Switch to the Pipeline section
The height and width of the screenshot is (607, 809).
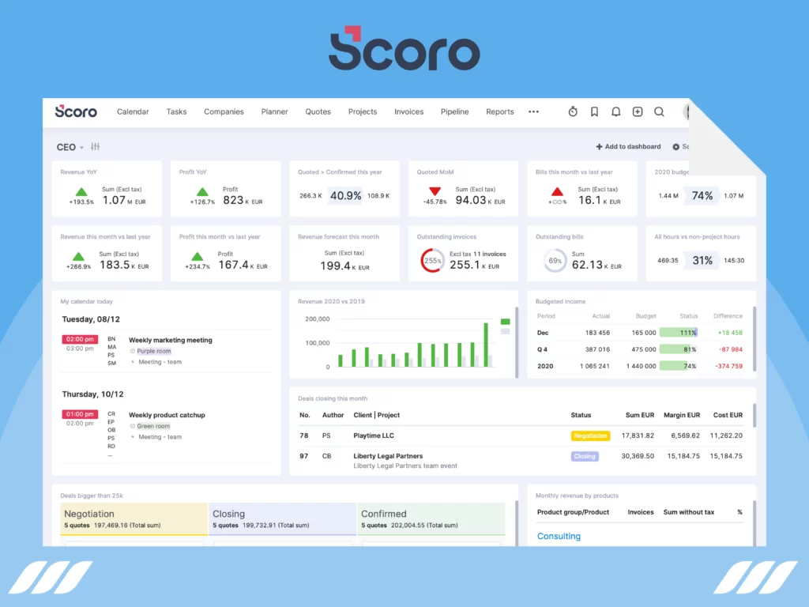454,111
